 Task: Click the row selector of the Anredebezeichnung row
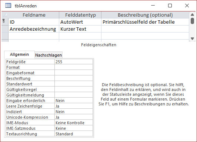(x=5, y=29)
